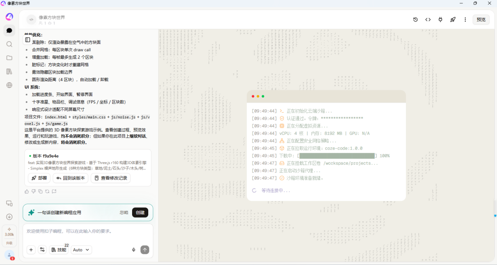Open the search icon in left sidebar
The image size is (497, 265).
(x=9, y=44)
